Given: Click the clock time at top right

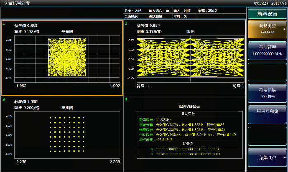Looking at the screenshot, I should click(262, 3).
